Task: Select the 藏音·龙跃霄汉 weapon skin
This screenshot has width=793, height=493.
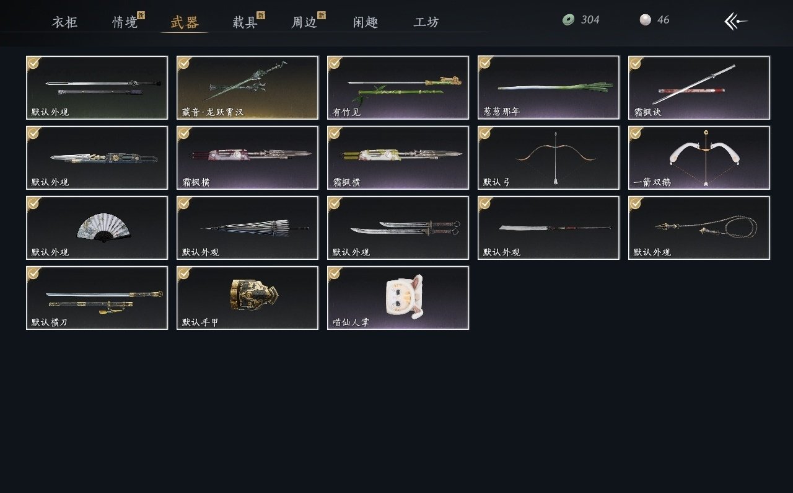Action: pos(248,87)
